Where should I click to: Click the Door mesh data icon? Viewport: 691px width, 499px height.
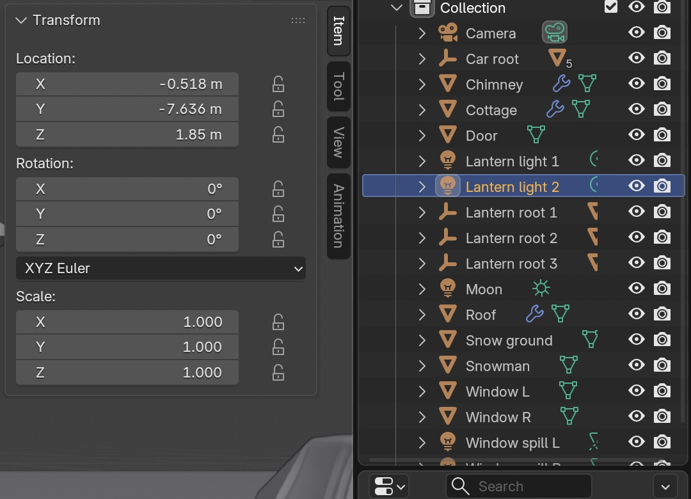tap(536, 134)
